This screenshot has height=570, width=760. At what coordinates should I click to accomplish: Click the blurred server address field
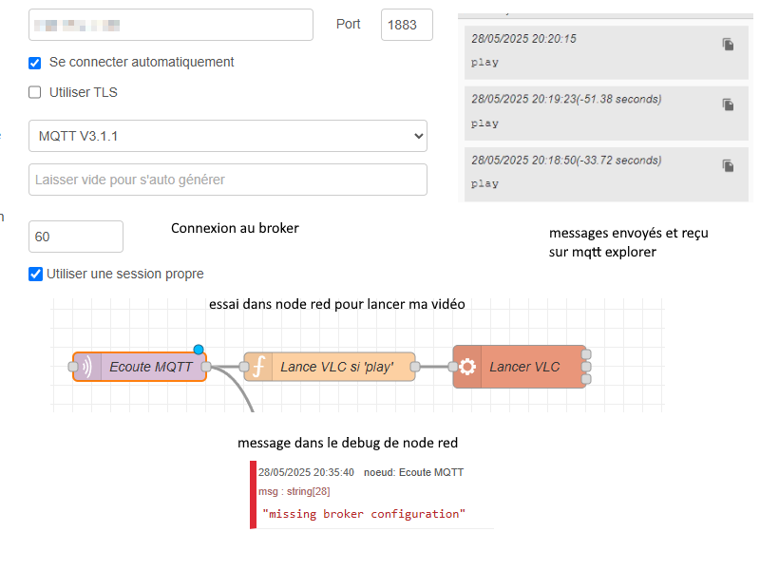171,26
